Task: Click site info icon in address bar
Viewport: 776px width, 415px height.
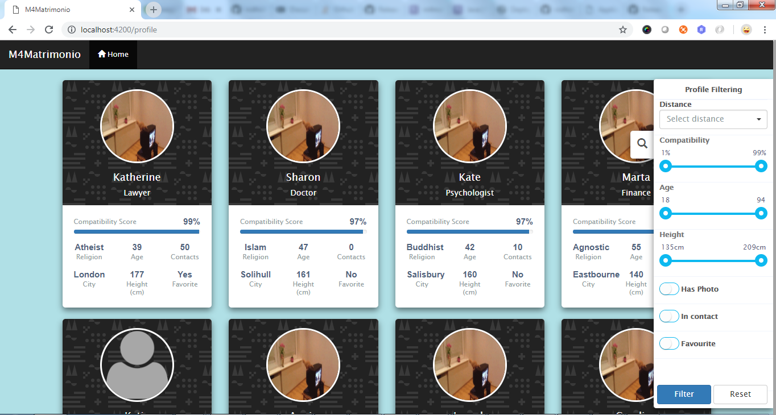Action: 72,30
